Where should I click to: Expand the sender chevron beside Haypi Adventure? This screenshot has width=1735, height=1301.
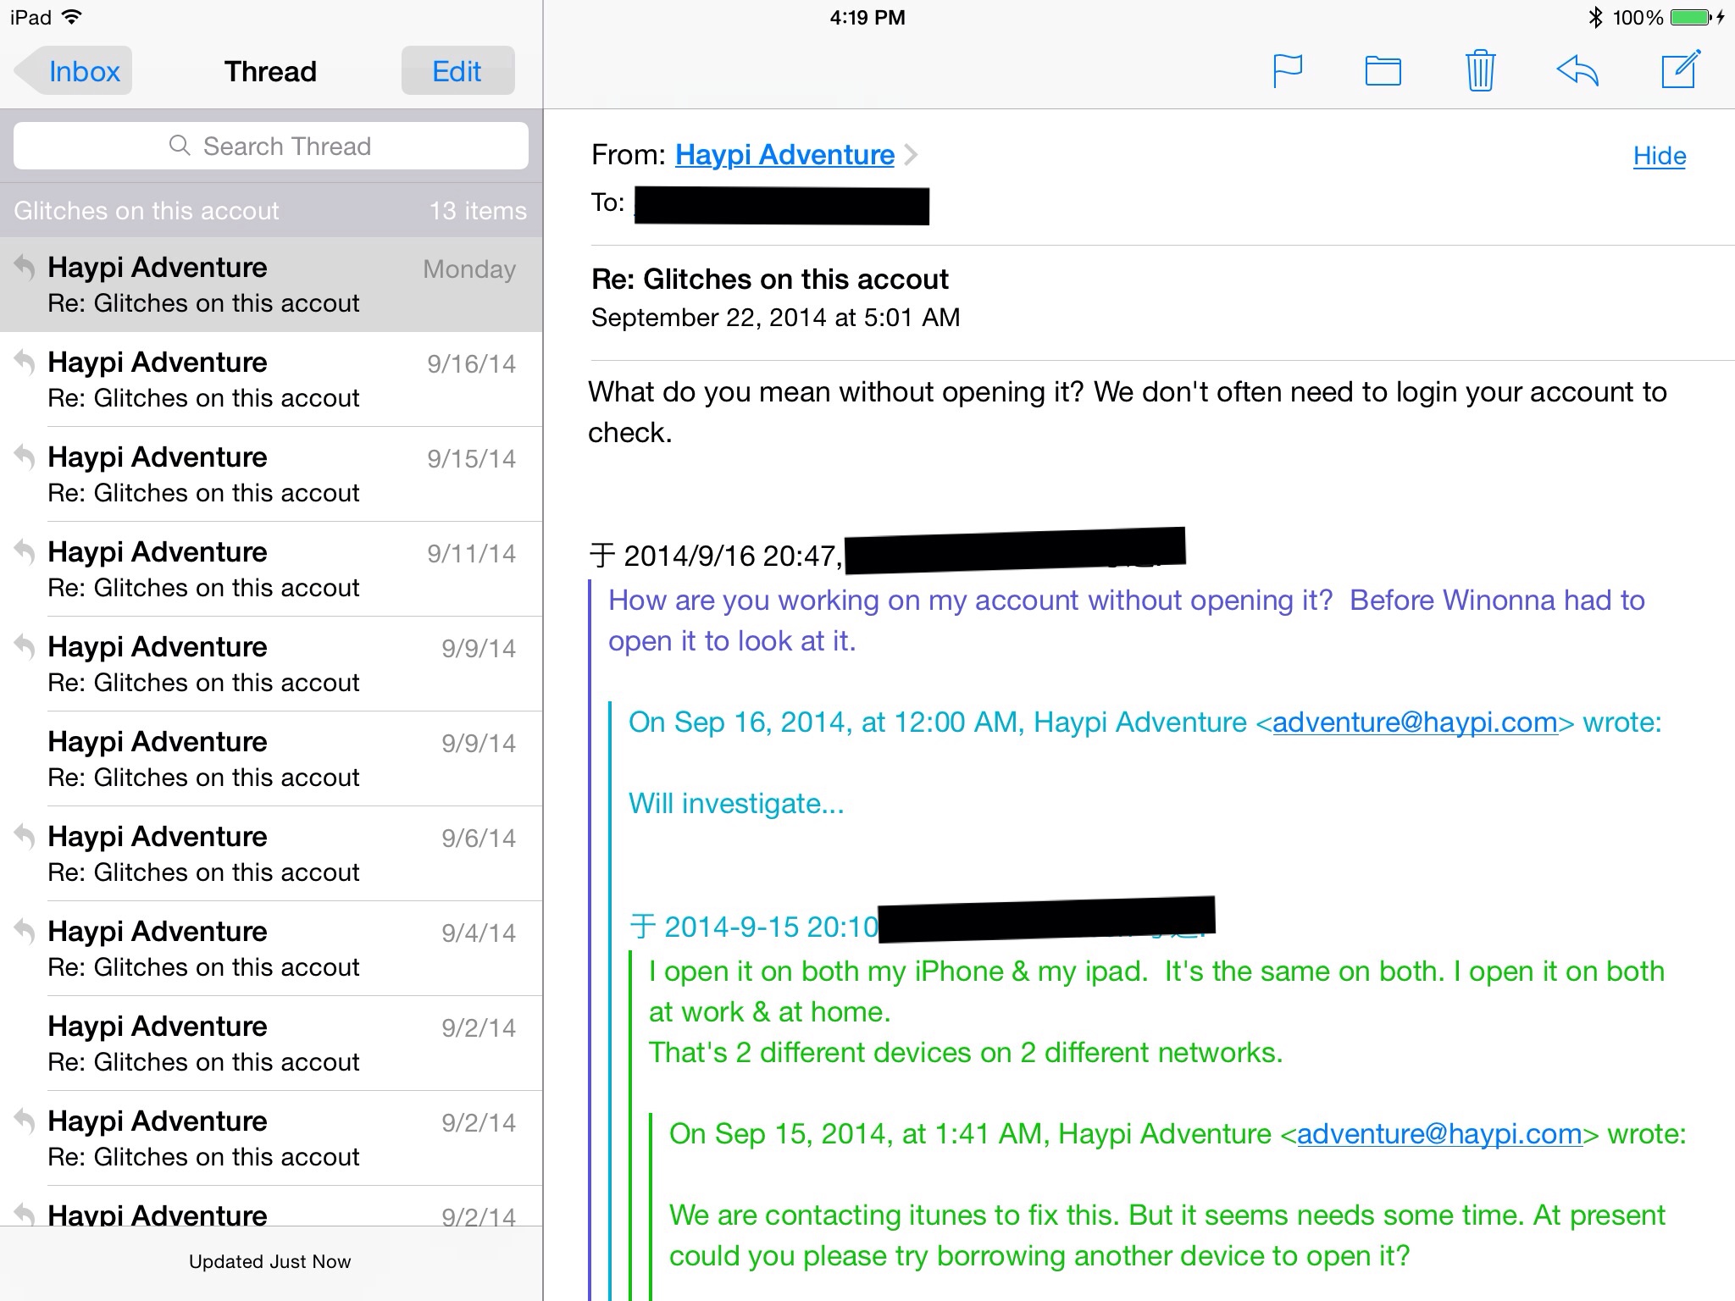click(912, 155)
